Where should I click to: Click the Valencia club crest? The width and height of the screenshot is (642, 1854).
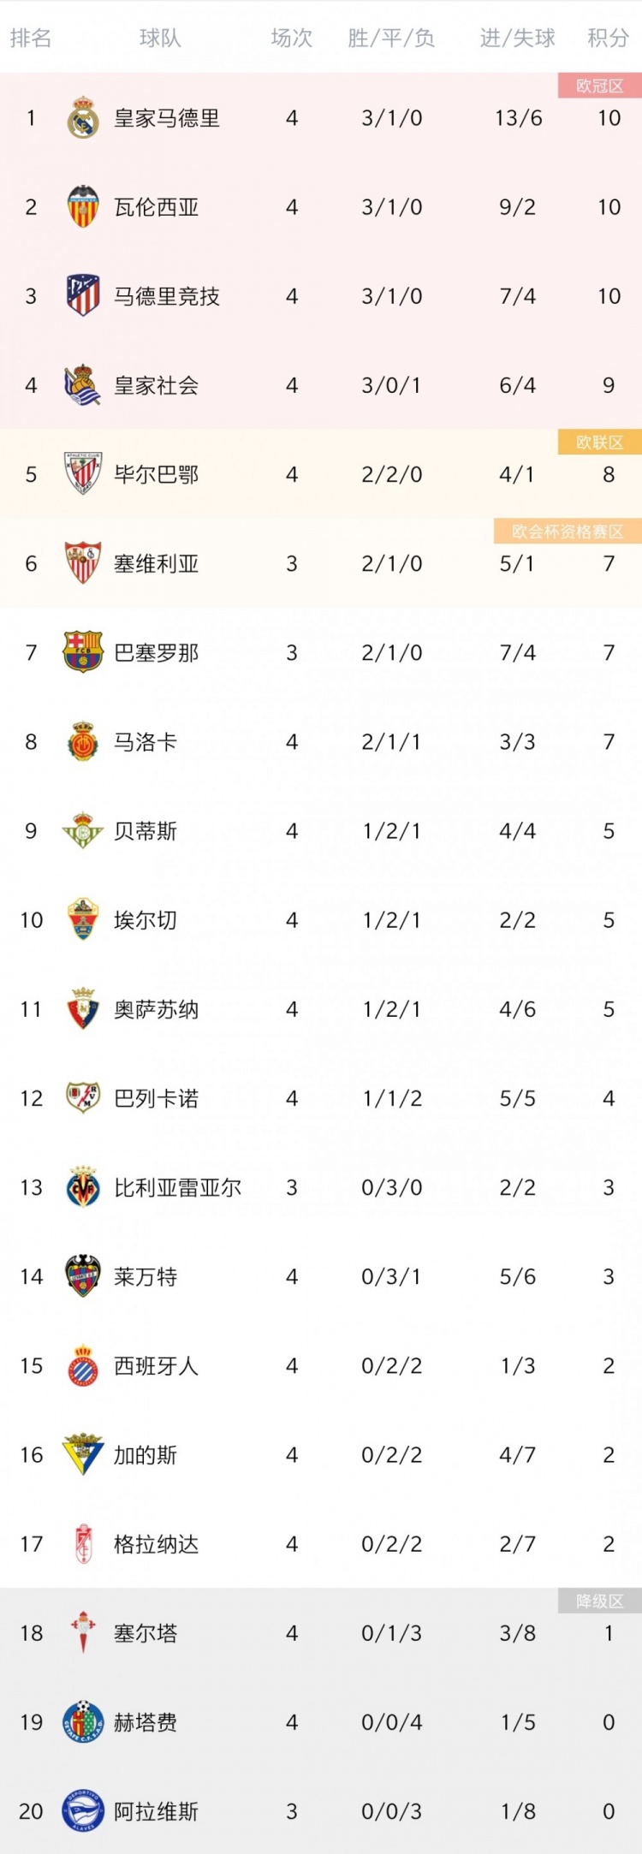(83, 207)
